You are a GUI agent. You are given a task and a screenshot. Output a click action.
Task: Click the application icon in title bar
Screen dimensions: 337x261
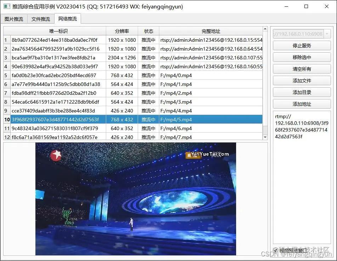7,6
